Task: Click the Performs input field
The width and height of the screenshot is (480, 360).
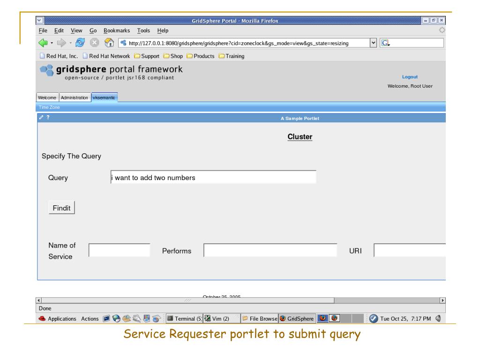Action: pyautogui.click(x=270, y=250)
